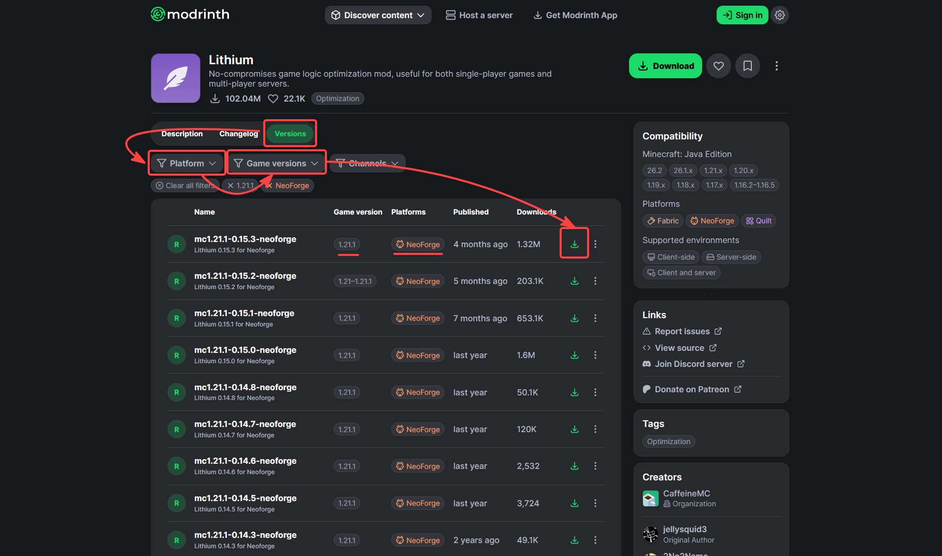Open the Channels filter dropdown
Image resolution: width=942 pixels, height=556 pixels.
(367, 163)
